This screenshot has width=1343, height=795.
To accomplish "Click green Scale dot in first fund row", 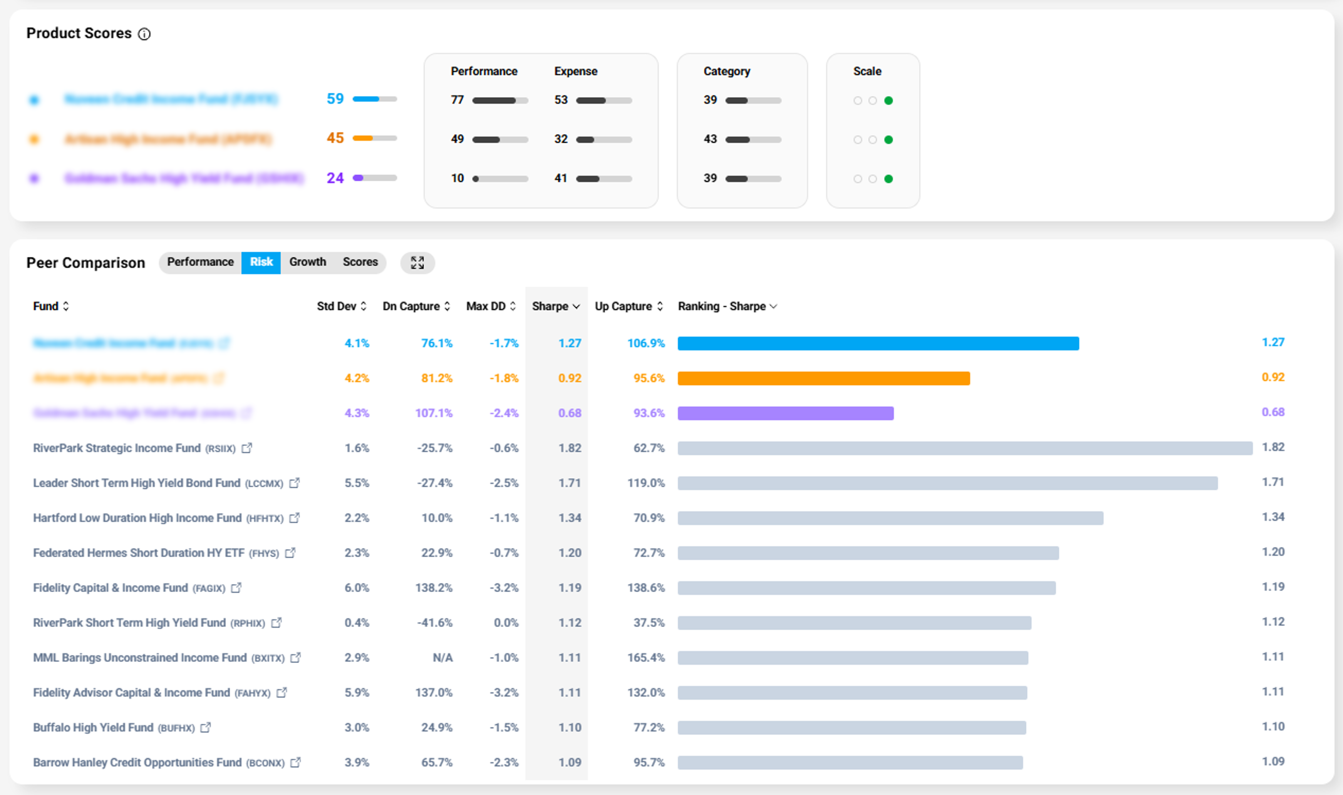I will point(888,101).
